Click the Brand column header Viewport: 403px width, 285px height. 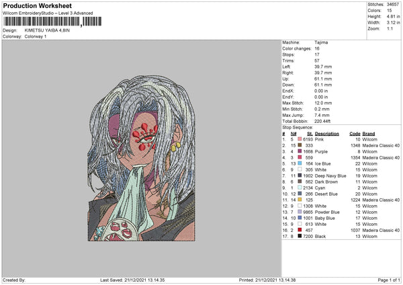click(369, 134)
